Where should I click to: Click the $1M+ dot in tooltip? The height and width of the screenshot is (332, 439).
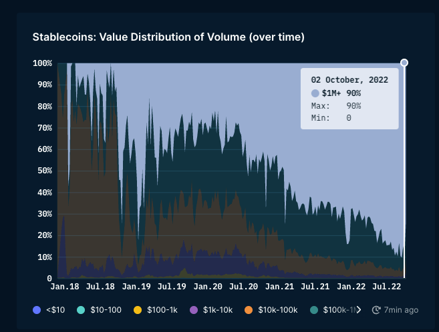315,93
